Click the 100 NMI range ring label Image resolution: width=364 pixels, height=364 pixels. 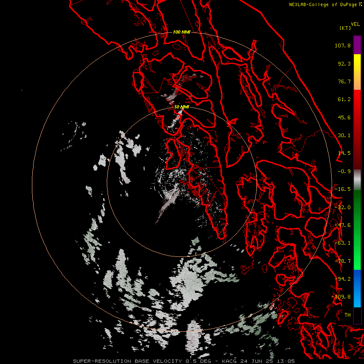click(182, 32)
